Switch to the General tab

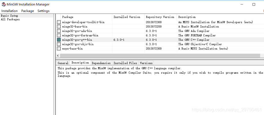[x=63, y=63]
